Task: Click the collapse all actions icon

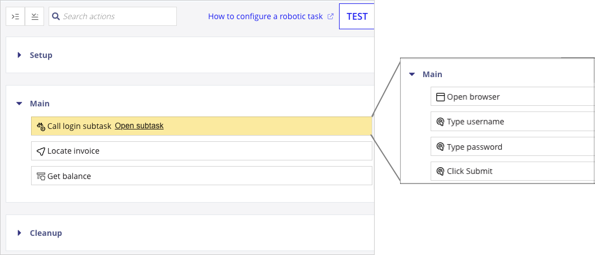Action: coord(34,16)
